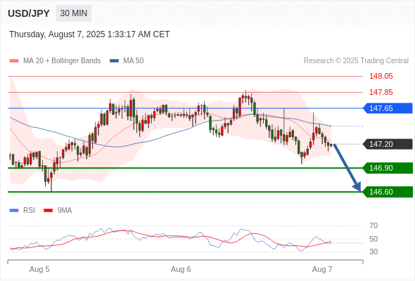Click the Aug 7 date axis label
Screen dimensions: 415x281
pos(322,269)
